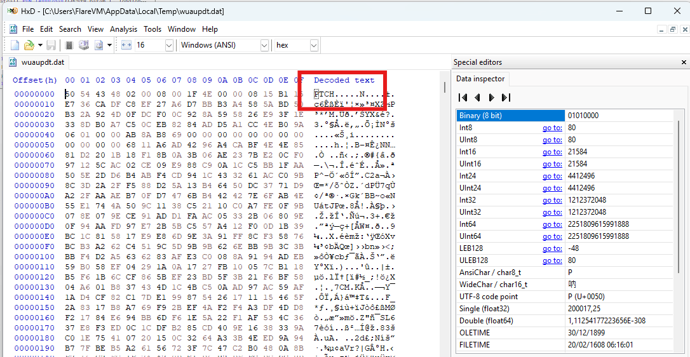
Task: Click the 0A column header in hex view
Action: tap(222, 80)
